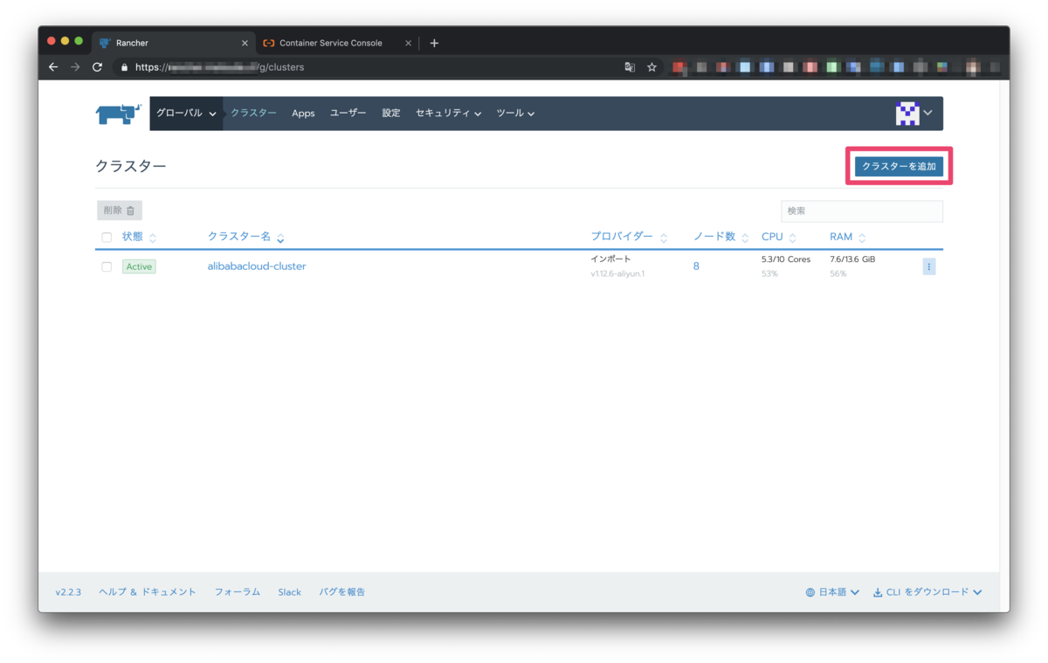Viewport: 1048px width, 663px height.
Task: Click the バグを報告 footer link
Action: coord(342,592)
